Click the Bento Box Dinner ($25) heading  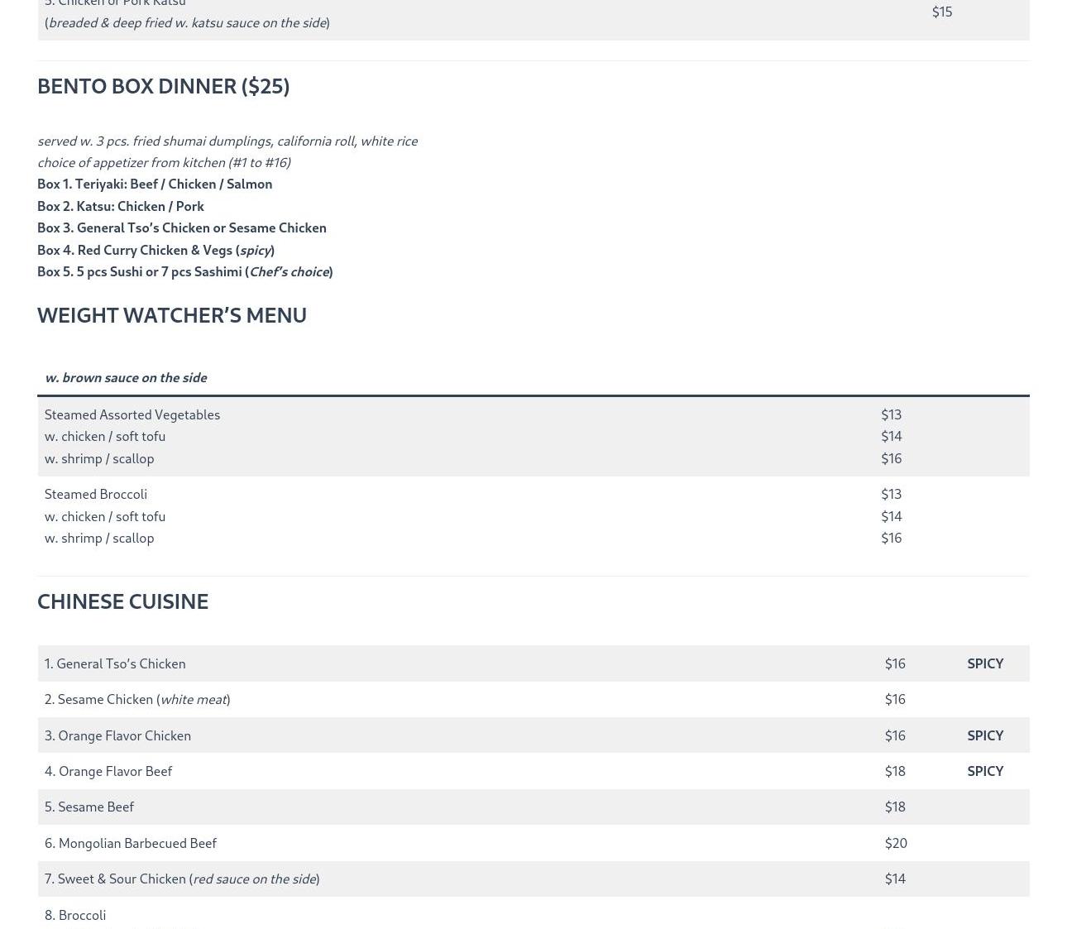pyautogui.click(x=163, y=86)
